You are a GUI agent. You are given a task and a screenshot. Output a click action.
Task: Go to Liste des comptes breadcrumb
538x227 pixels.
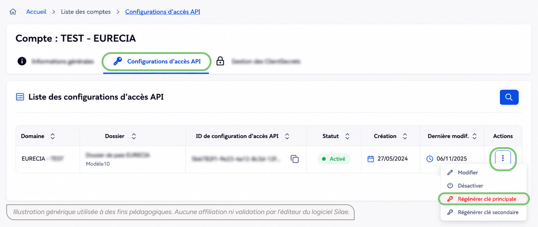86,12
